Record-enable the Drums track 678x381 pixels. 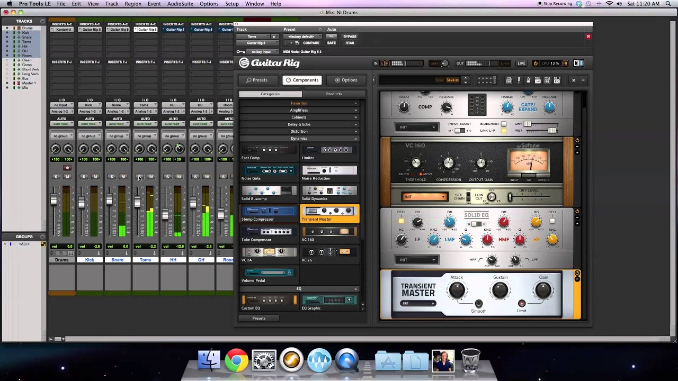(67, 168)
